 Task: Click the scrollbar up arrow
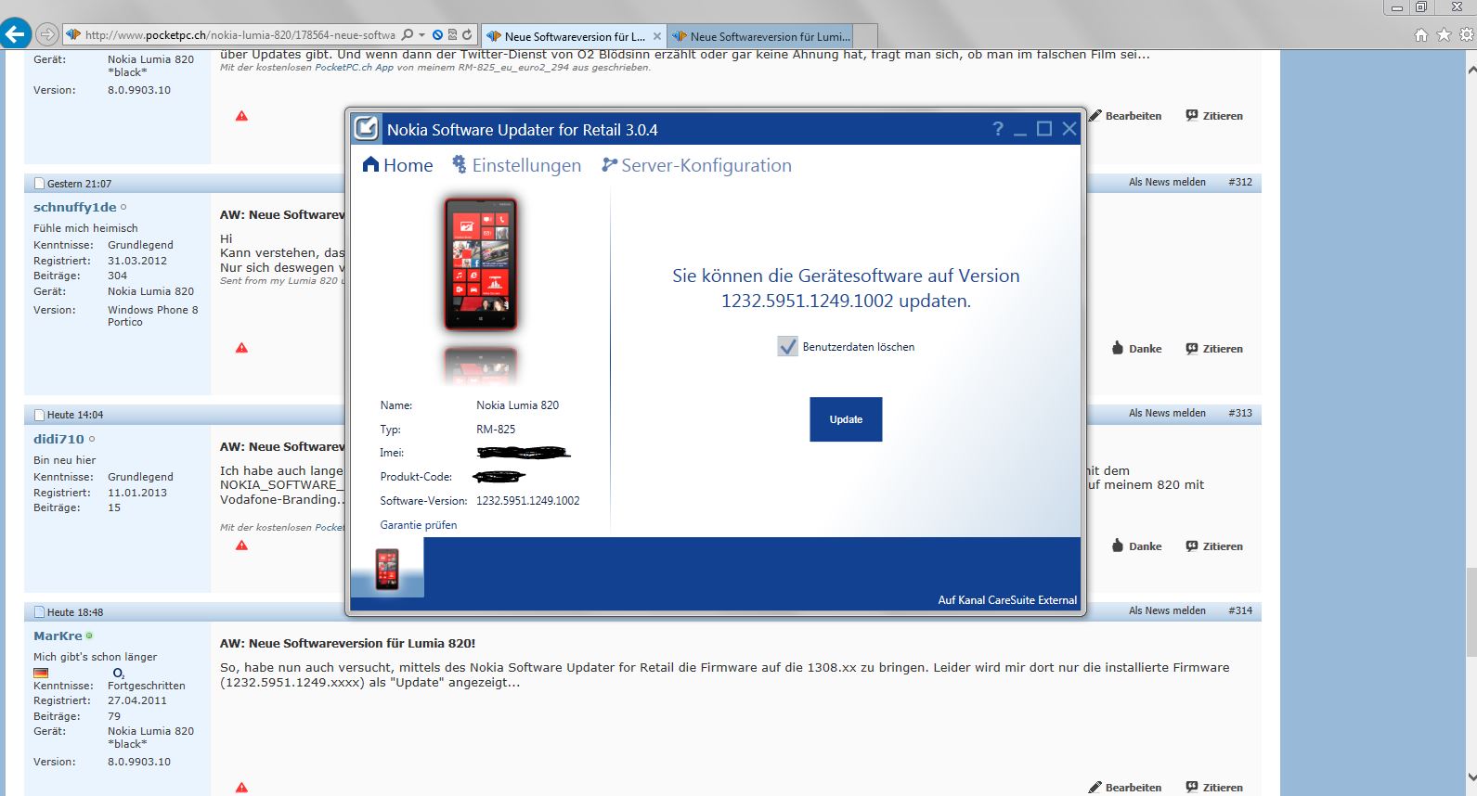(1471, 68)
